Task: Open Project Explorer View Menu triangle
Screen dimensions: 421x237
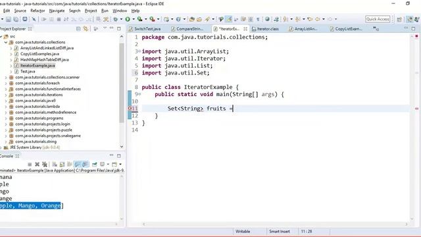Action: 105,28
